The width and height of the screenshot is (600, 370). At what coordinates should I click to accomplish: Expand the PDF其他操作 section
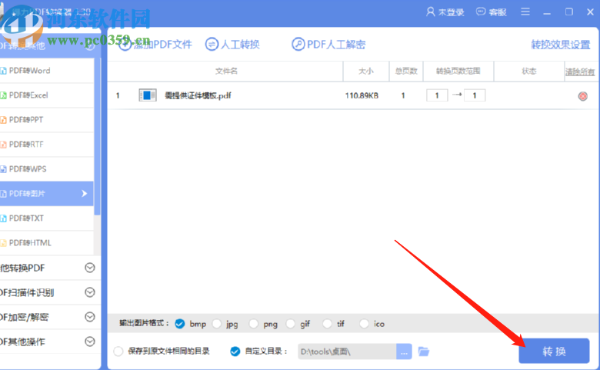pyautogui.click(x=89, y=342)
